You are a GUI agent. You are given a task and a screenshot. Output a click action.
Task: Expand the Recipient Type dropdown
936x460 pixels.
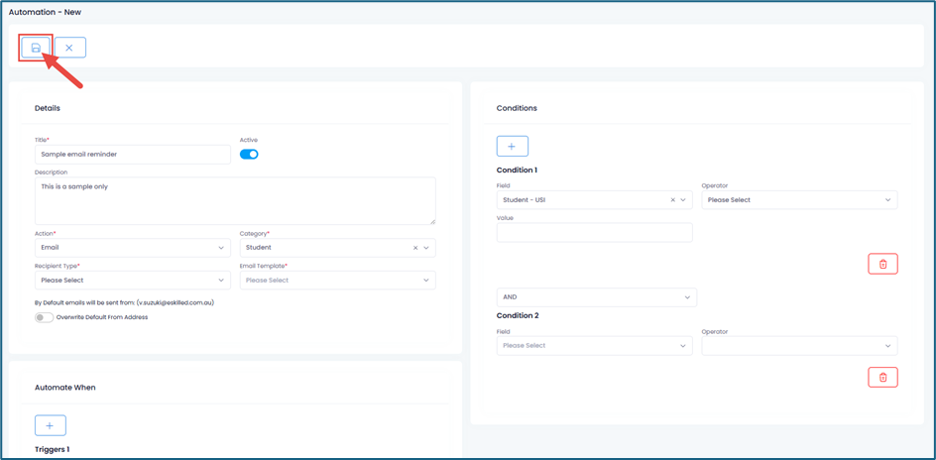click(132, 281)
